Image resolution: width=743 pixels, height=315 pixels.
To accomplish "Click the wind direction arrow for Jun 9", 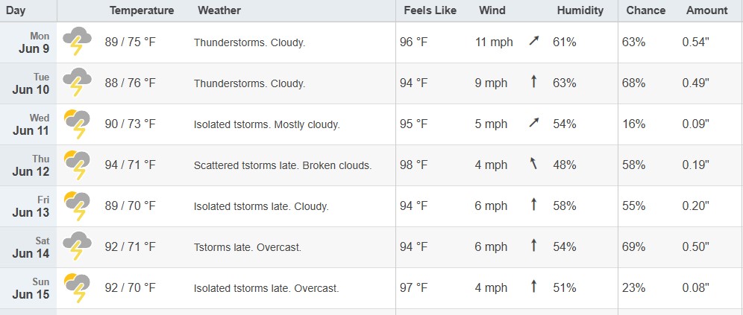I will coord(534,41).
